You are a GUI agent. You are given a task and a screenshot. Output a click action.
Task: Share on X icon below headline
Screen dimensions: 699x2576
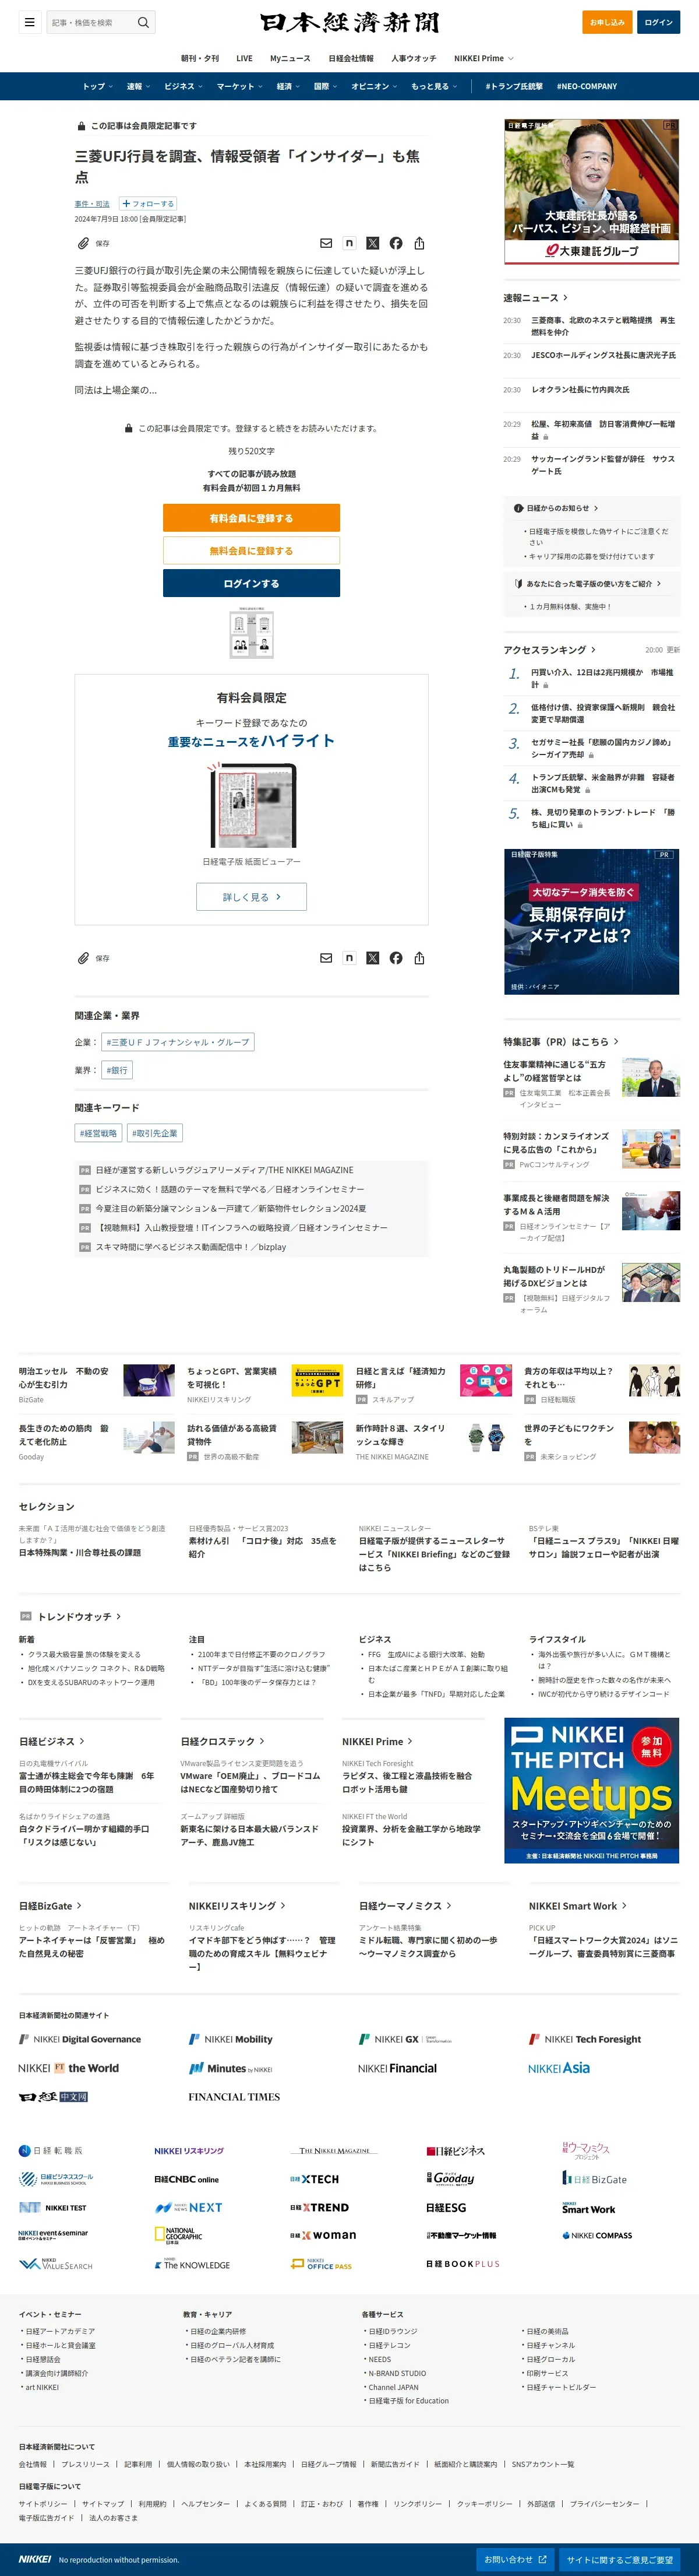372,243
